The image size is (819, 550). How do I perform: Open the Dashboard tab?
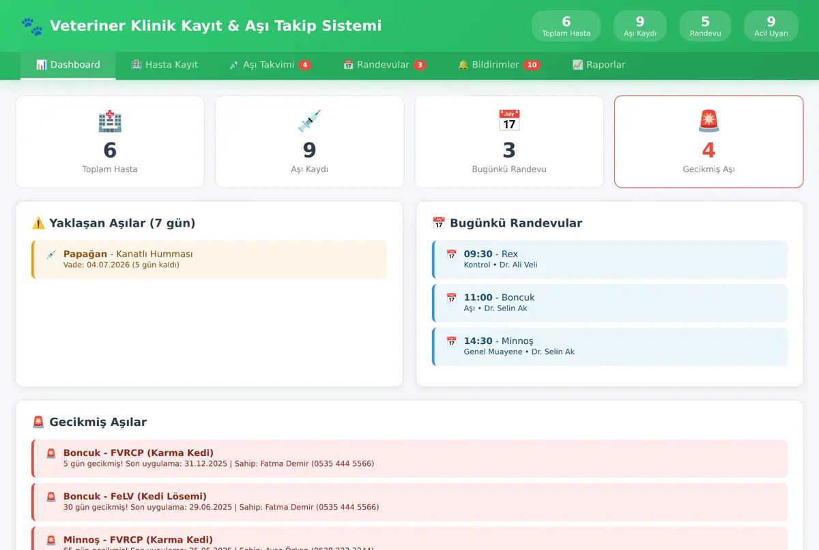click(x=68, y=65)
